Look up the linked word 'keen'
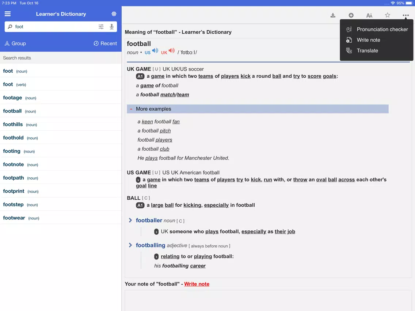 click(148, 122)
